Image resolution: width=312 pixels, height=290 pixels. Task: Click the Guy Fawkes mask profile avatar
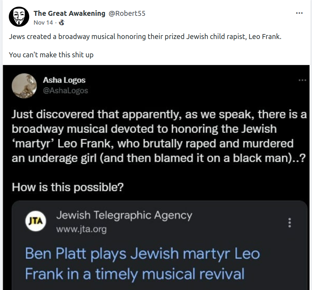(x=19, y=17)
